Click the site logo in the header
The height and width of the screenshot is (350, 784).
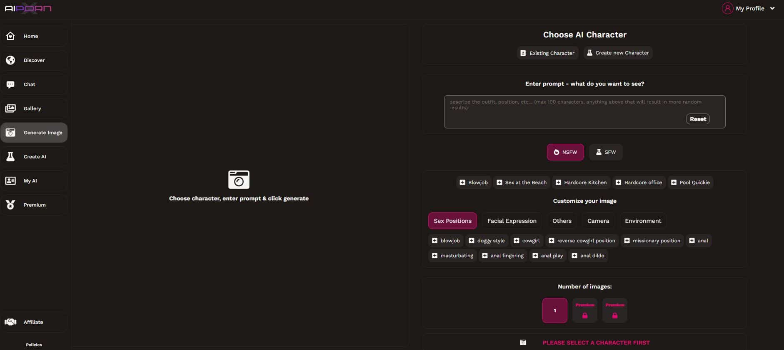click(x=28, y=8)
